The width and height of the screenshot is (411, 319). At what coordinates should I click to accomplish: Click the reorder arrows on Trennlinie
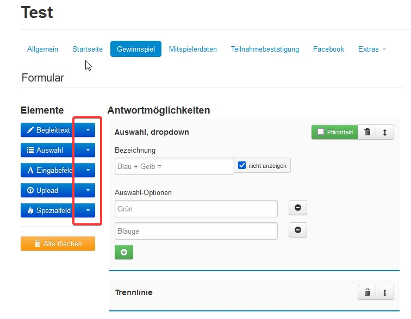[x=385, y=292]
